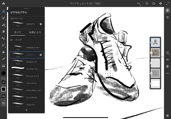Add a new layer

168,53
